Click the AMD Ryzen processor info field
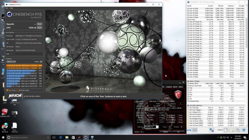 click(x=29, y=36)
